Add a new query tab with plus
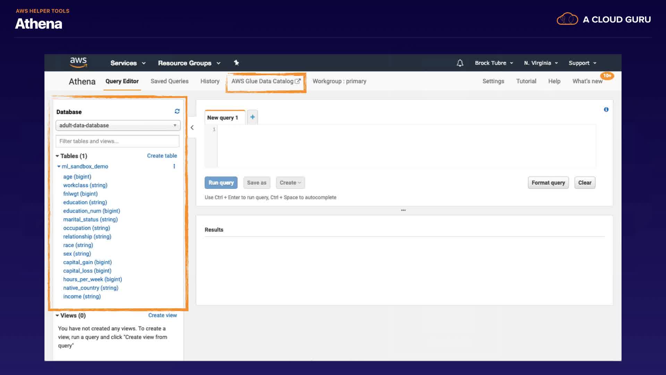 click(x=253, y=117)
